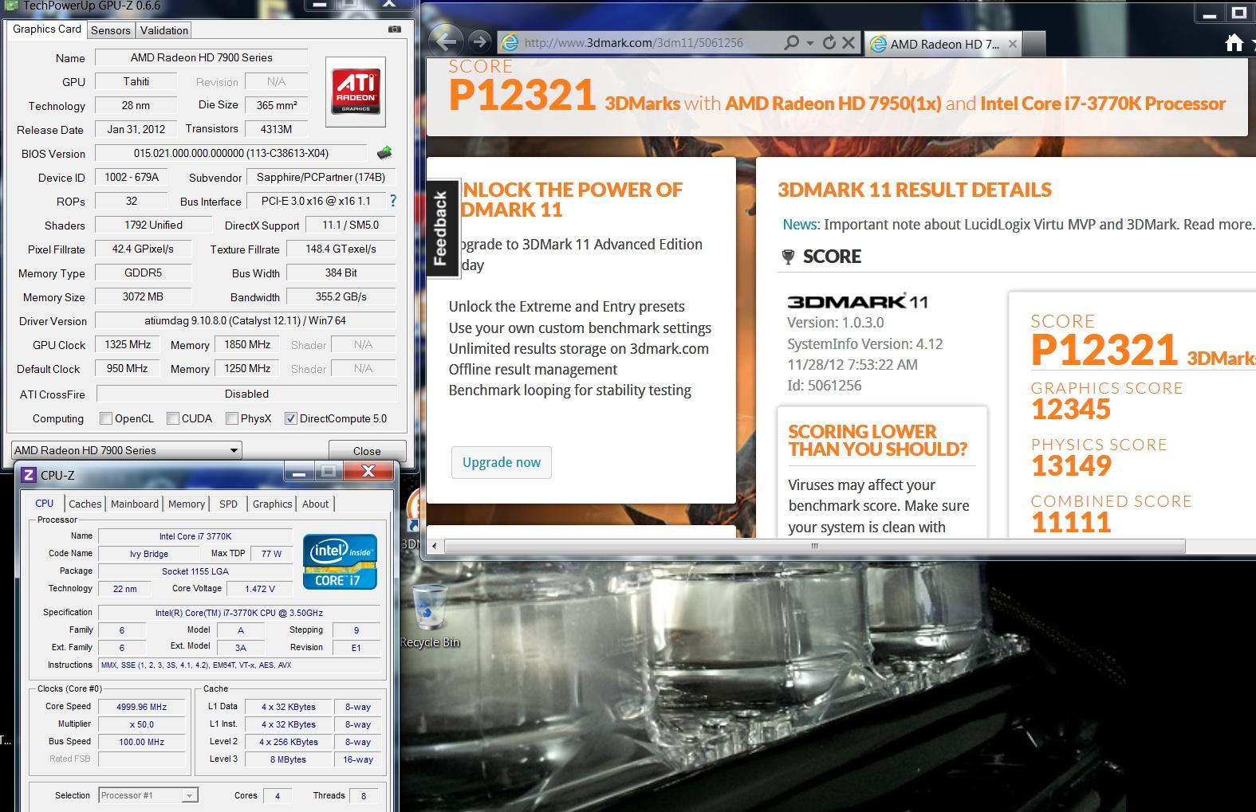The width and height of the screenshot is (1256, 812).
Task: Click the Device ID value 1002 - 679A
Action: [x=132, y=177]
